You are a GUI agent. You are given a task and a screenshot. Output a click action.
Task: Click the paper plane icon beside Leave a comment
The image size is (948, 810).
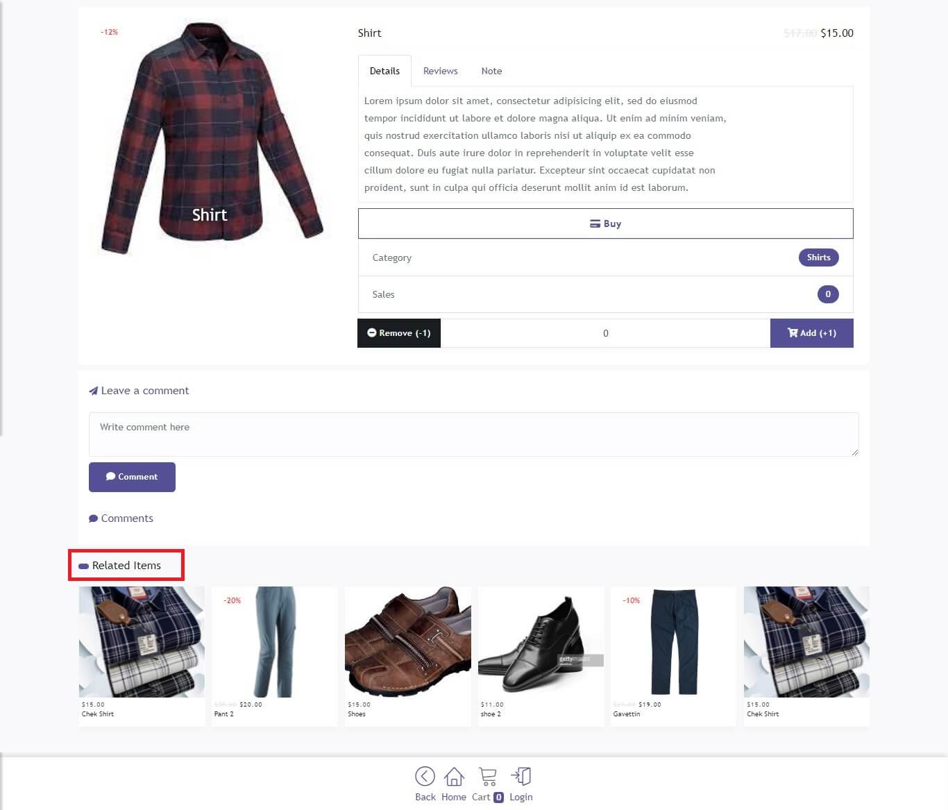click(94, 391)
